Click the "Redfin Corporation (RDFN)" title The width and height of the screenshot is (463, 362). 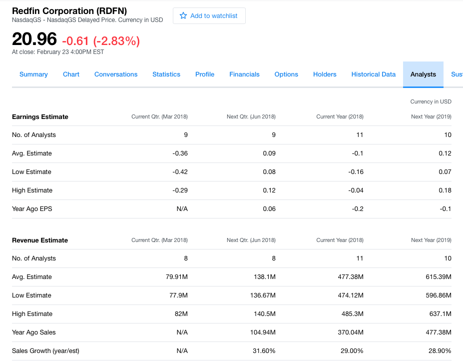[69, 11]
